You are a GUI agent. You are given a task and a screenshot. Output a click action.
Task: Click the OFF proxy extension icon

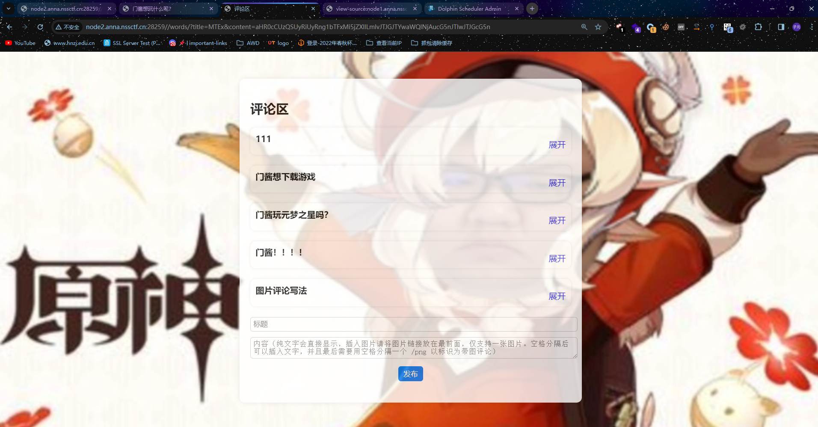click(x=681, y=27)
